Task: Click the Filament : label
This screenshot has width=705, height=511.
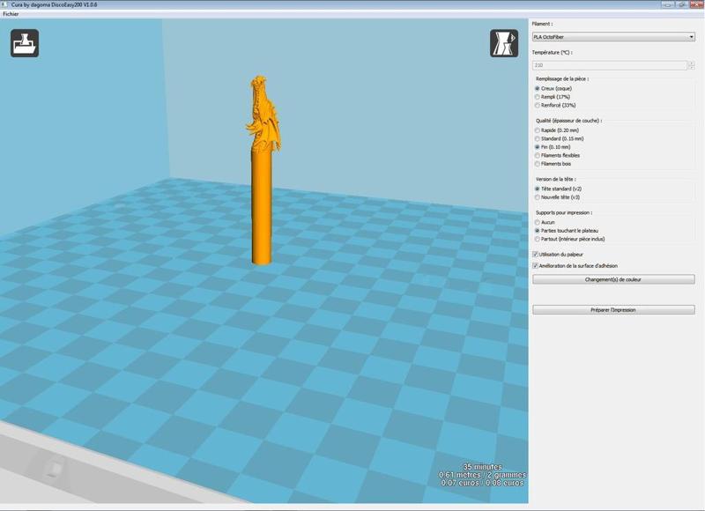Action: pyautogui.click(x=542, y=24)
